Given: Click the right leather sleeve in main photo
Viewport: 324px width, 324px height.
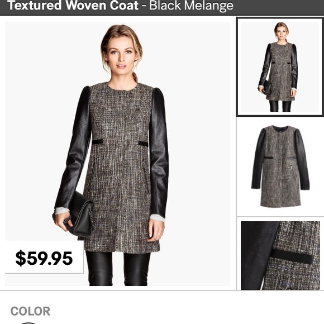Looking at the screenshot, I should click(159, 152).
